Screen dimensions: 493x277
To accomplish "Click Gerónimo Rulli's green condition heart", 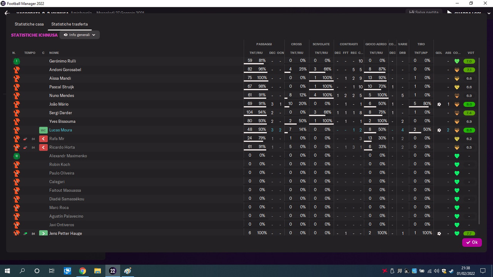I will tap(457, 61).
